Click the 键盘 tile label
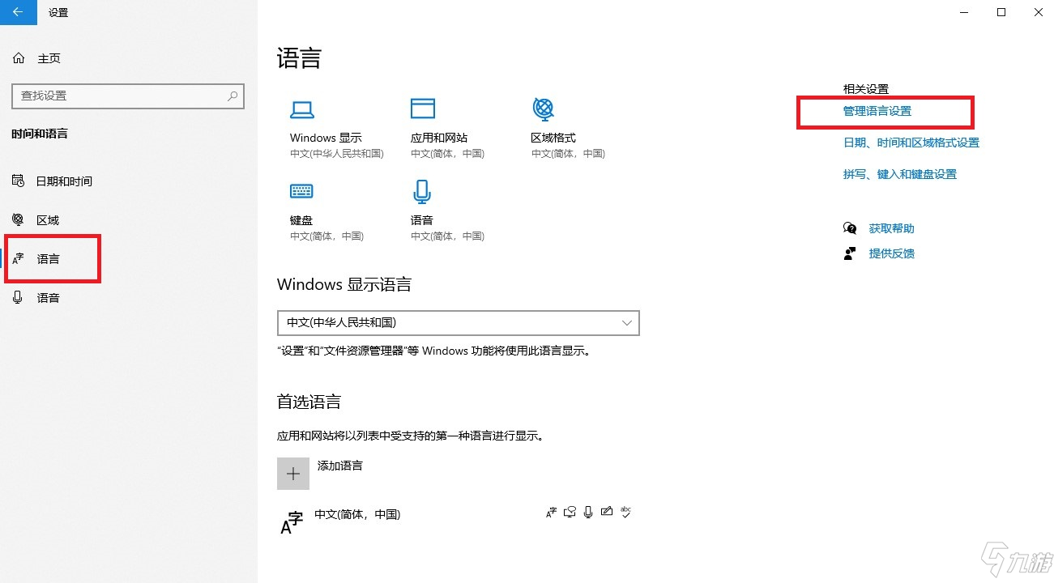The width and height of the screenshot is (1054, 583). (301, 220)
